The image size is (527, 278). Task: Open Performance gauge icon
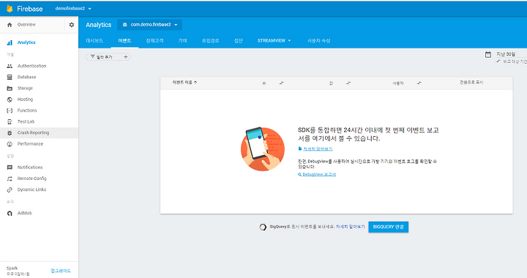point(10,144)
